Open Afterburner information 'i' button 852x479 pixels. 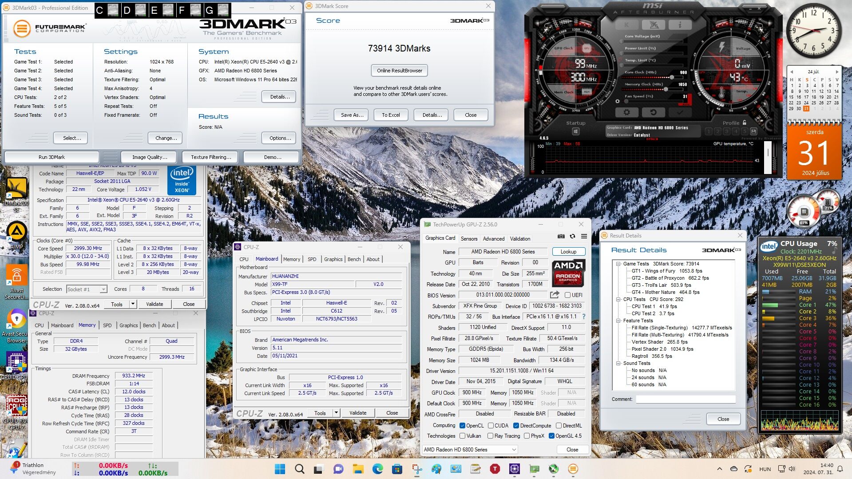click(x=679, y=25)
